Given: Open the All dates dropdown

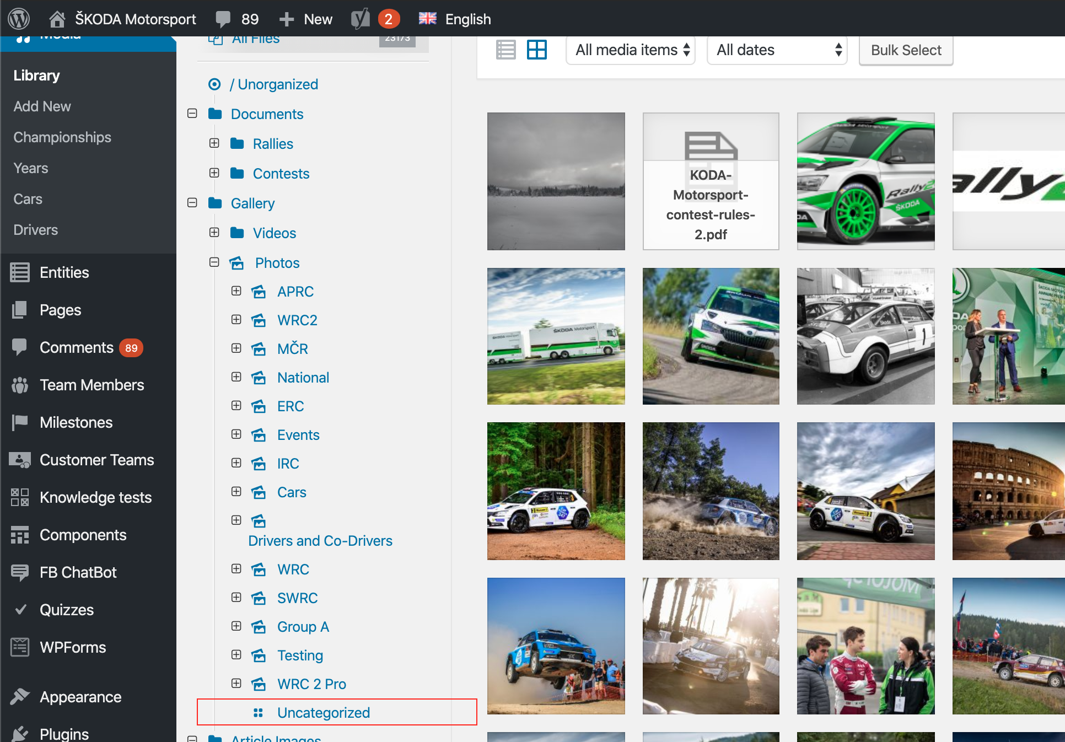Looking at the screenshot, I should click(777, 50).
